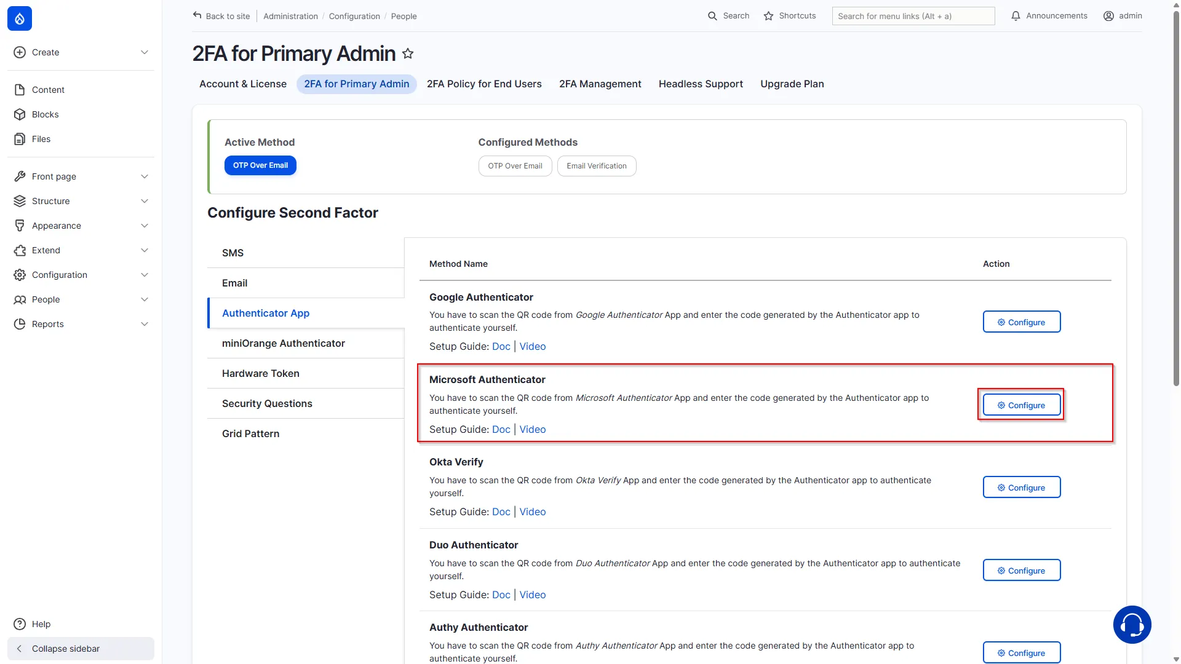Open Microsoft Authenticator Doc guide

click(501, 430)
